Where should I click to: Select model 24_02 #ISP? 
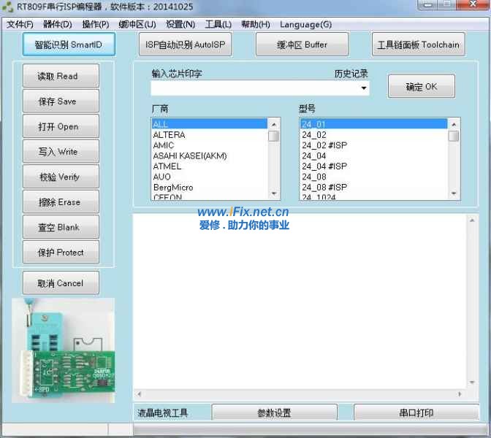tap(373, 145)
